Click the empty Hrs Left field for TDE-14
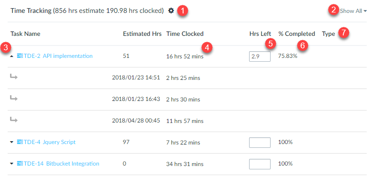The height and width of the screenshot is (178, 371). [260, 164]
